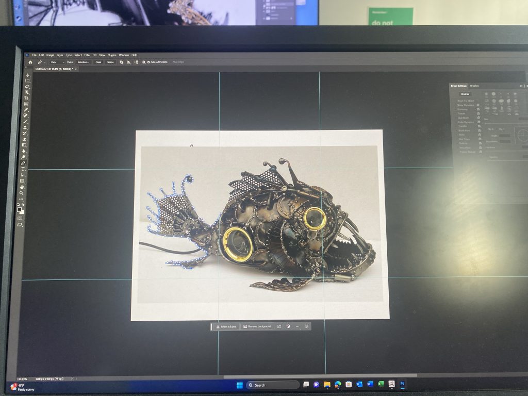Open the Filter menu
The image size is (528, 396).
coord(87,55)
